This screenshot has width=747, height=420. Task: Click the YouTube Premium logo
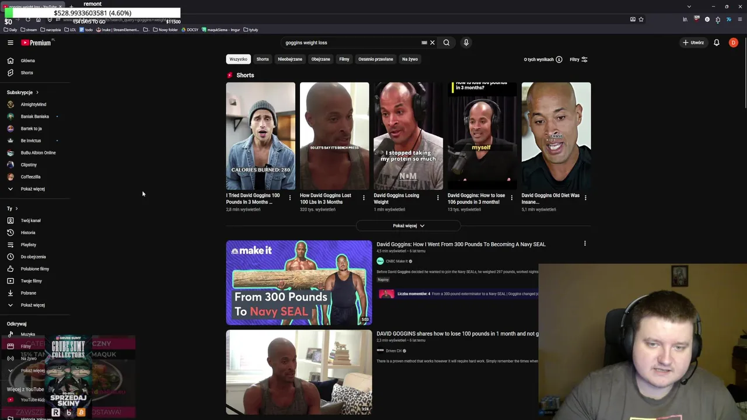coord(37,43)
